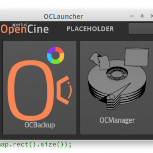The height and width of the screenshot is (153, 153).
Task: Click the dark blank button beside PLACEHOLDER
Action: click(141, 28)
